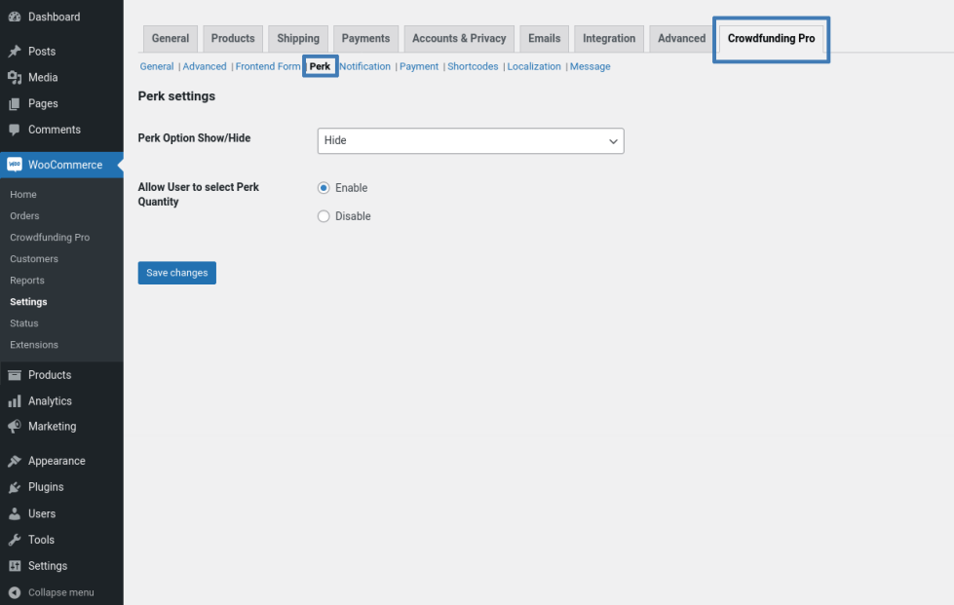Viewport: 954px width, 605px height.
Task: Click the Posts pushpin icon
Action: click(15, 52)
